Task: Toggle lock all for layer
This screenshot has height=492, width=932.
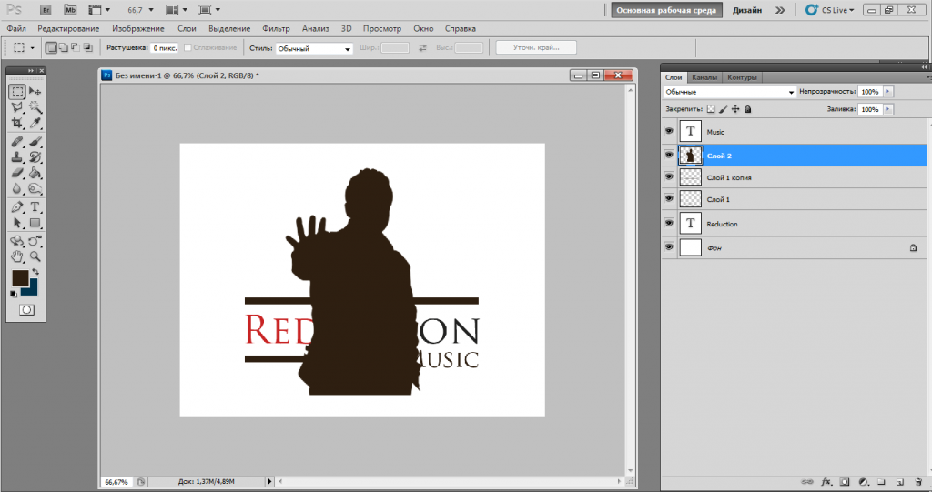Action: (x=748, y=109)
